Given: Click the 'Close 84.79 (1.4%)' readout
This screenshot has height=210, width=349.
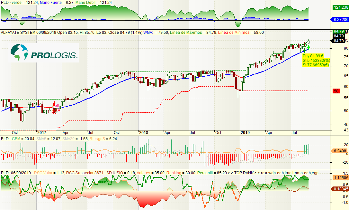Looking at the screenshot, I should (x=125, y=33).
